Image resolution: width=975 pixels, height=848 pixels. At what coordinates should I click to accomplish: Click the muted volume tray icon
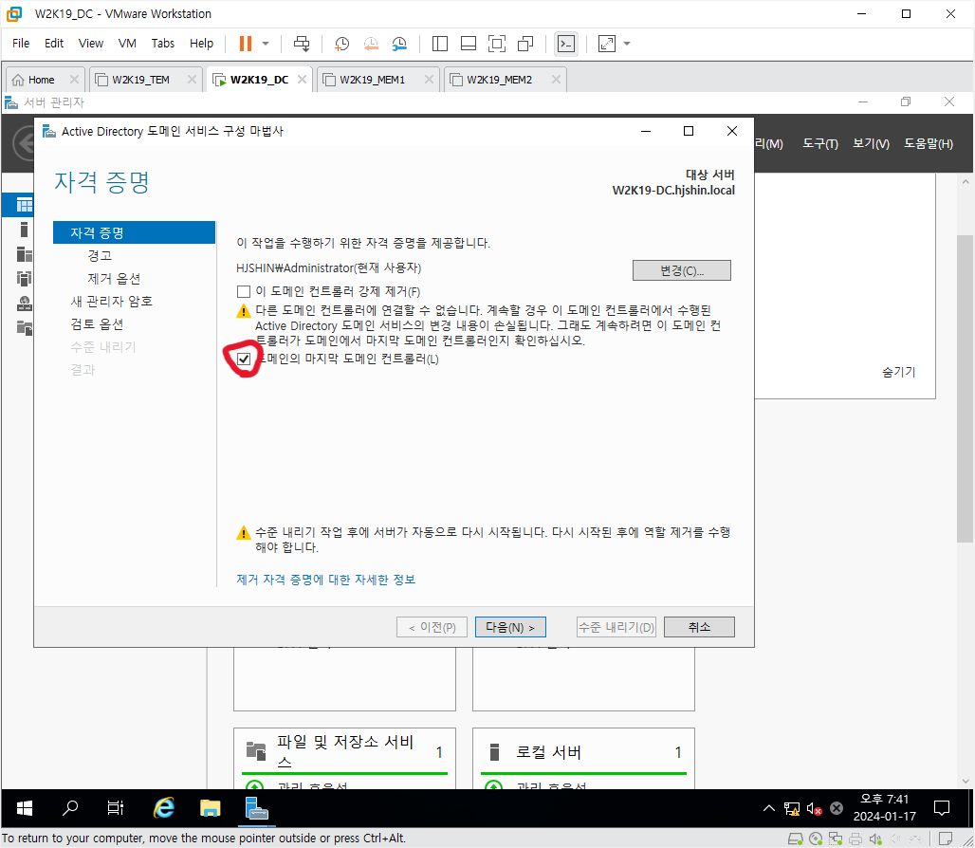click(x=814, y=808)
